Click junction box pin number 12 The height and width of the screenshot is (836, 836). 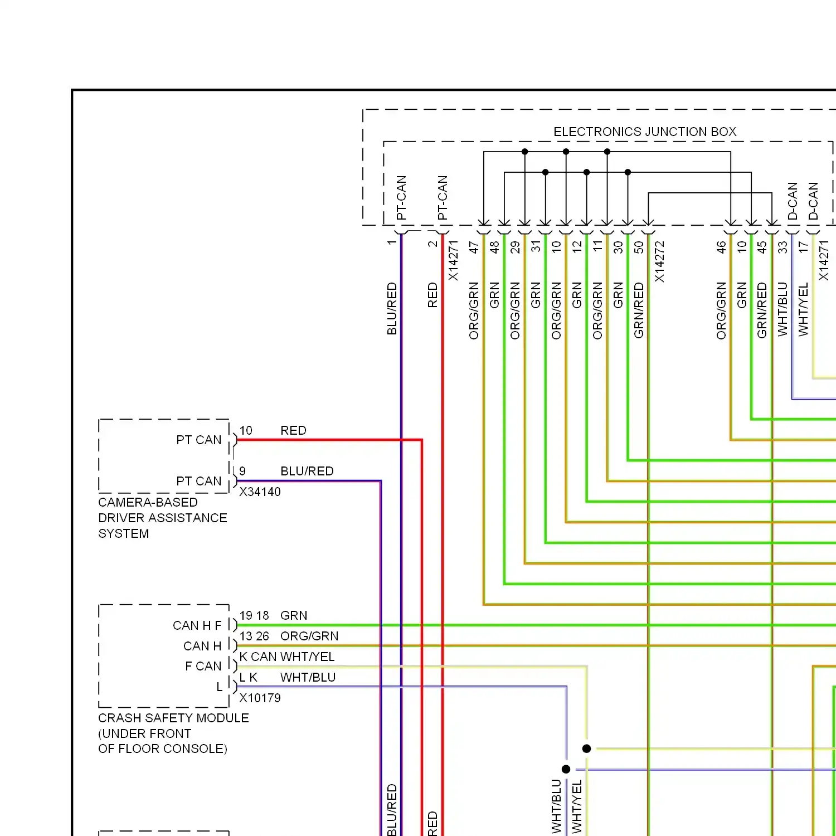(577, 247)
